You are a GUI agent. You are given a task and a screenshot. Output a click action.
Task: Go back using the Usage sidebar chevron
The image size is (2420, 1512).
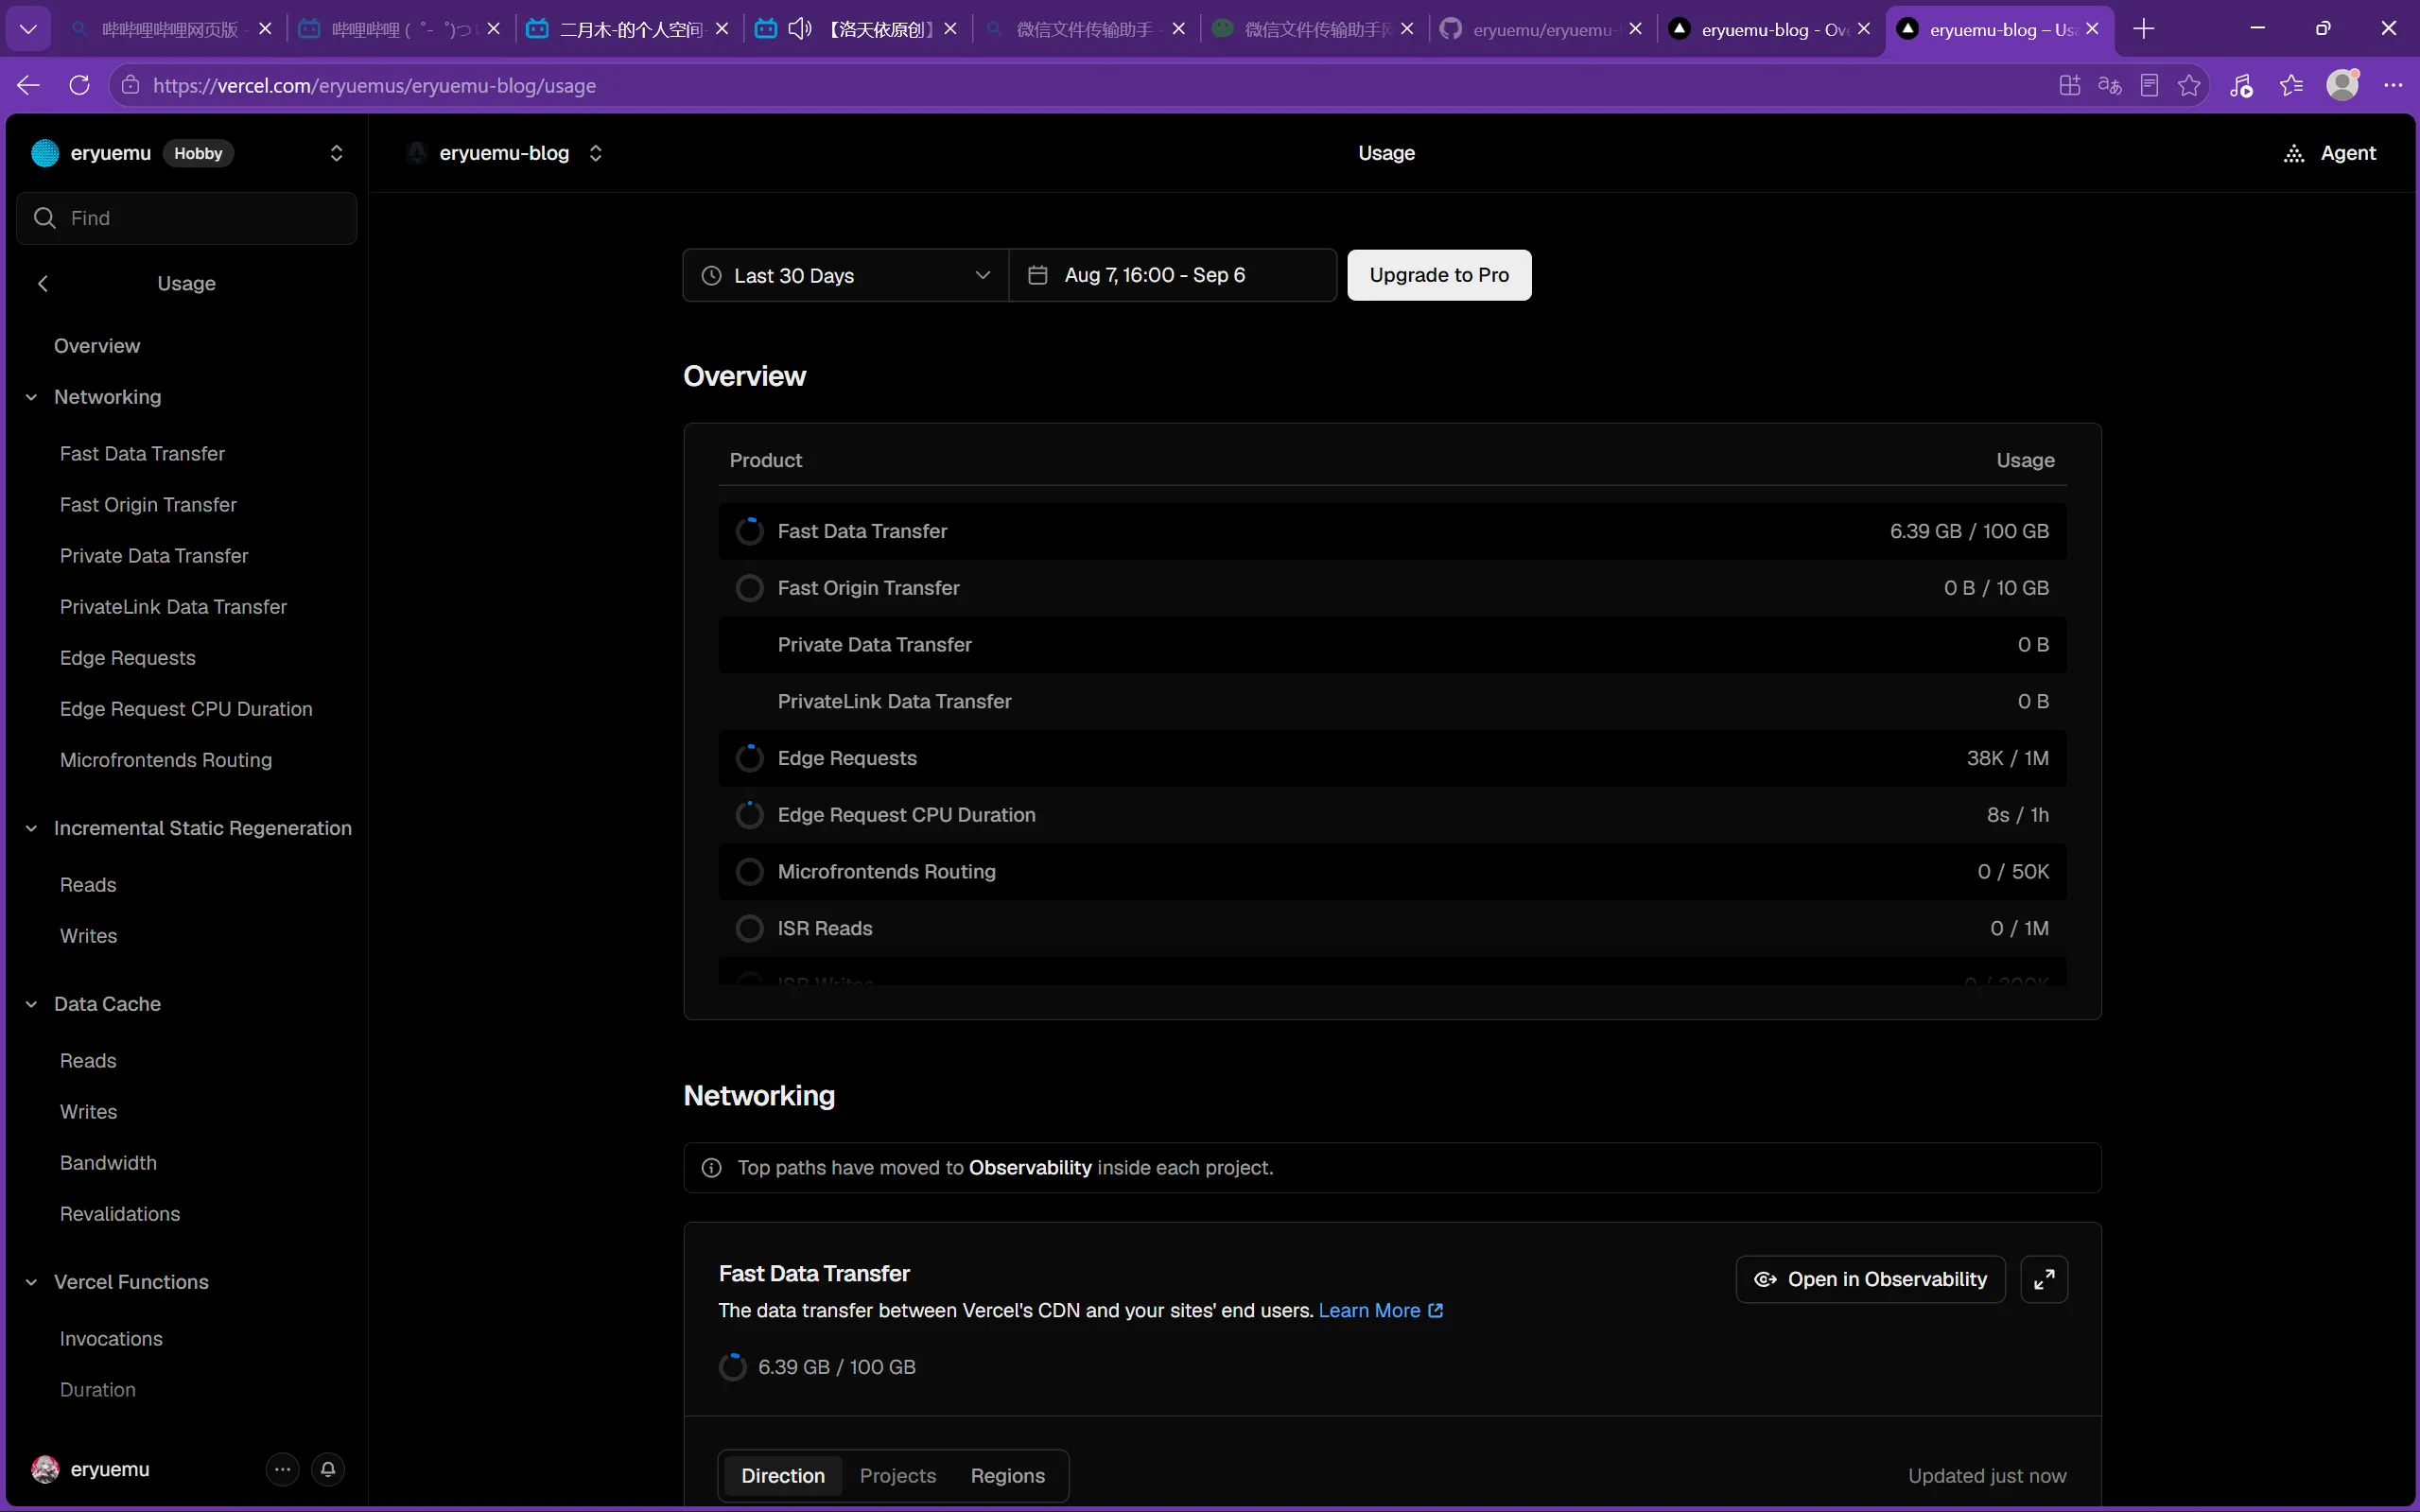click(x=43, y=284)
